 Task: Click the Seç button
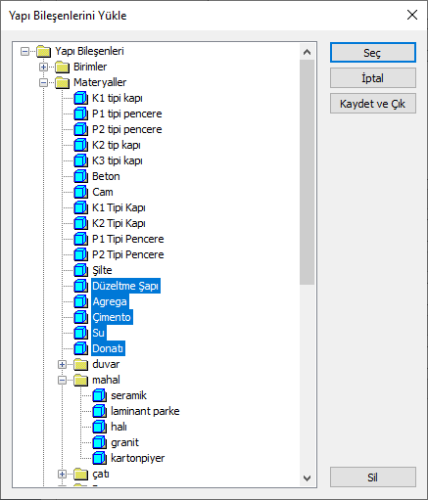(x=373, y=53)
